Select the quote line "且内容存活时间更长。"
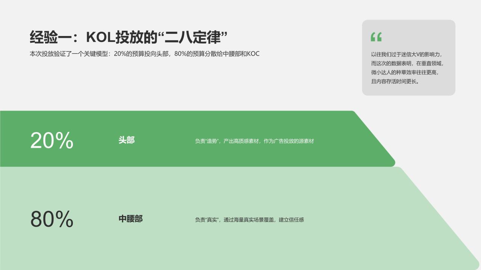 click(x=395, y=81)
